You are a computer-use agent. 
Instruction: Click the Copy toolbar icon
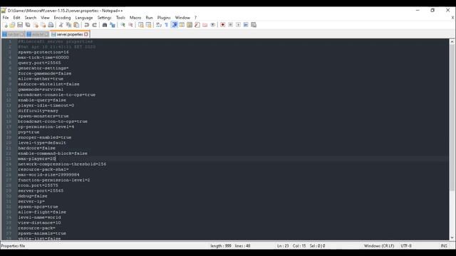pos(68,25)
